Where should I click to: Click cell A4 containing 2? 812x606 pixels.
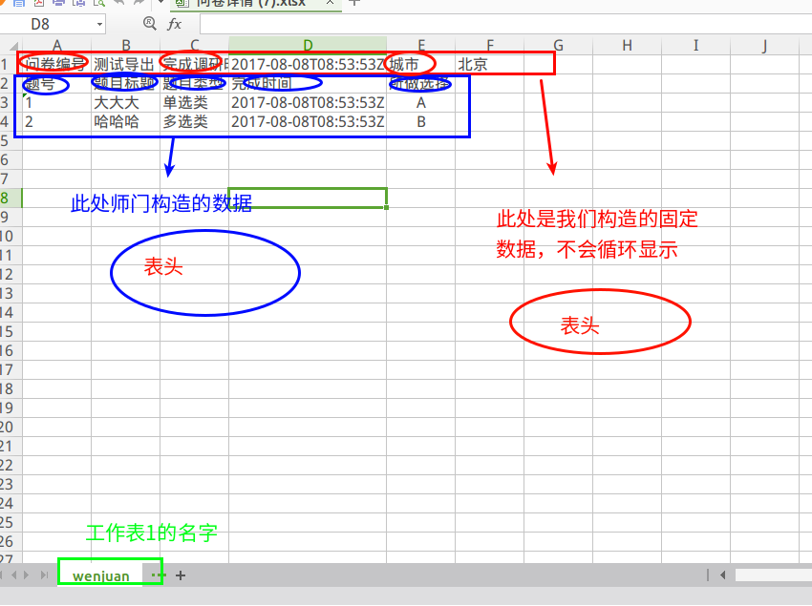click(x=57, y=121)
